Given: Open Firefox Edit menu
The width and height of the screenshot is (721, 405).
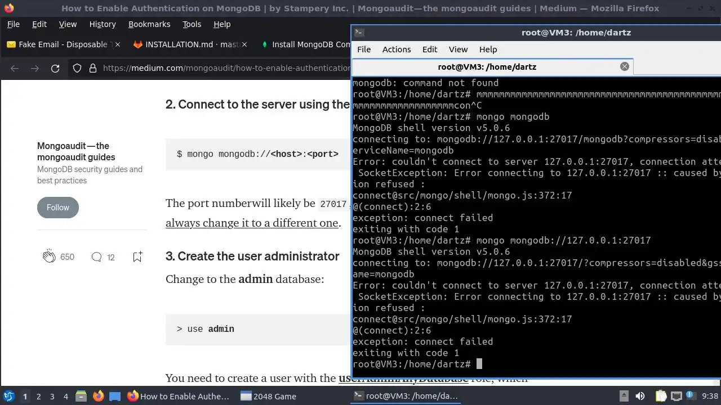Looking at the screenshot, I should 39,24.
